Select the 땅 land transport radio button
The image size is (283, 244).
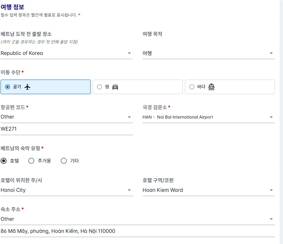(100, 87)
